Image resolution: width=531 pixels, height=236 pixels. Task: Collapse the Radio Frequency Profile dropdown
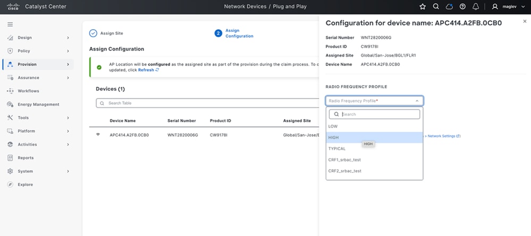[x=417, y=101]
